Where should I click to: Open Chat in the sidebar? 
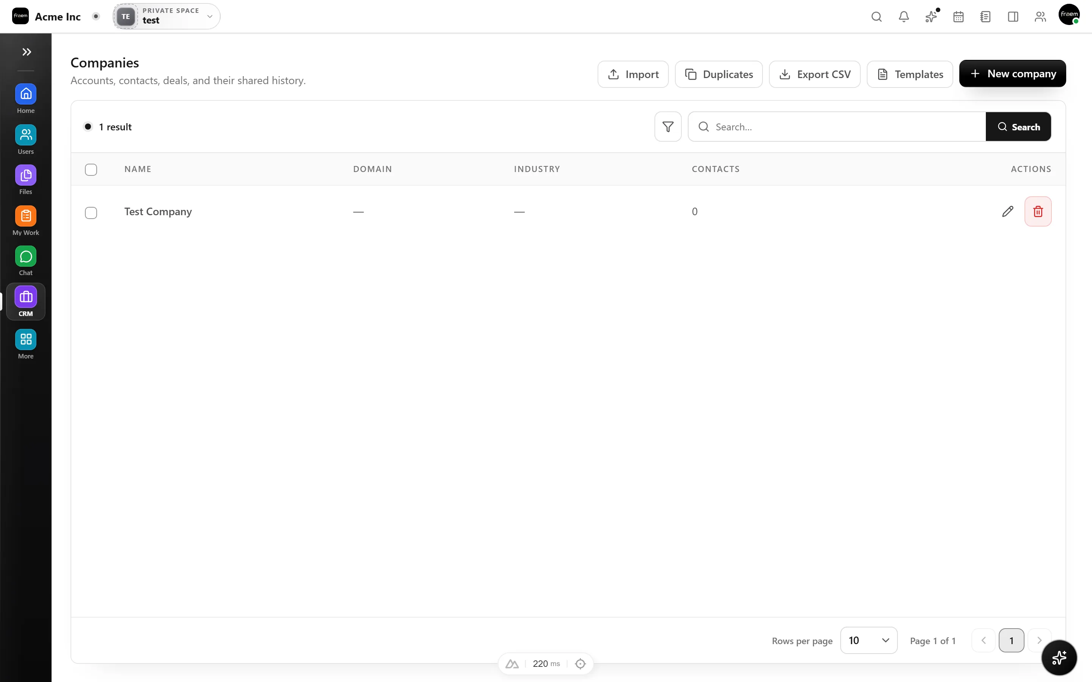click(26, 261)
